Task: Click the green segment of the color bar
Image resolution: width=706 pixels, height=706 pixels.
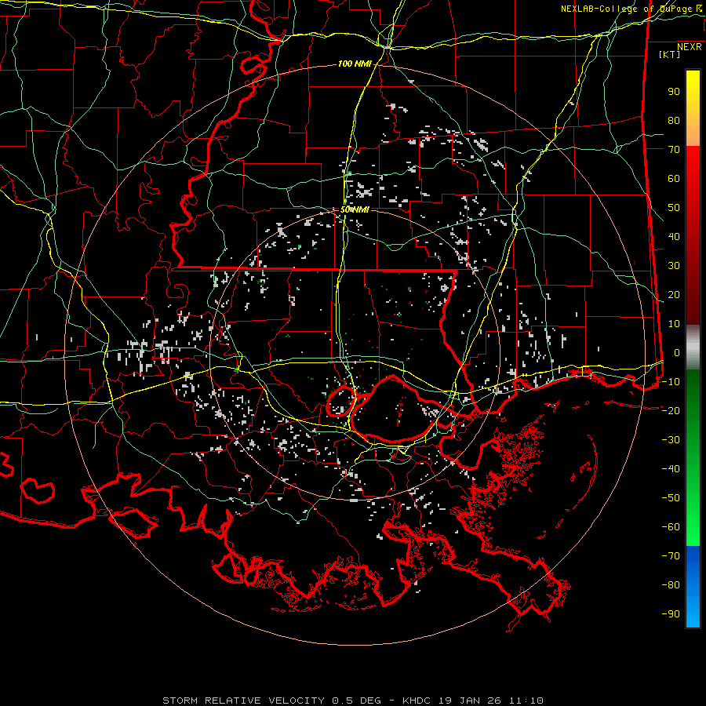Action: (693, 457)
